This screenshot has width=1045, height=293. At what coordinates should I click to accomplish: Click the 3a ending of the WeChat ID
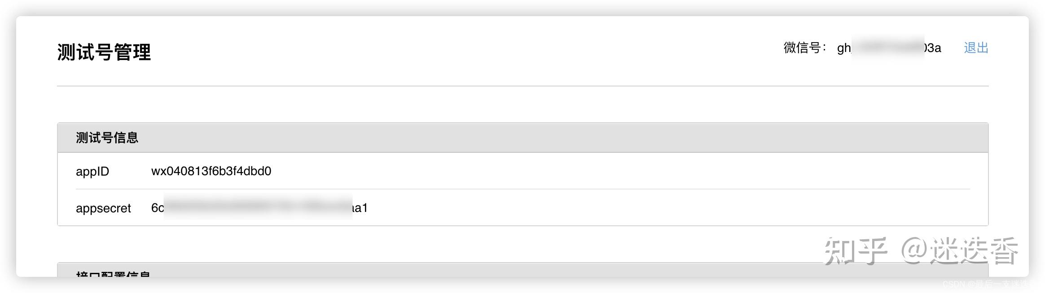pos(933,48)
